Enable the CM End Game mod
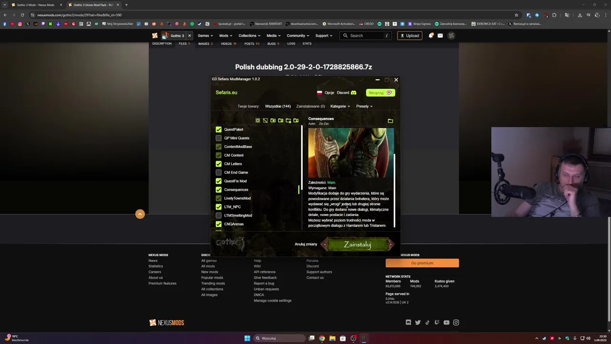611x344 pixels. [219, 172]
